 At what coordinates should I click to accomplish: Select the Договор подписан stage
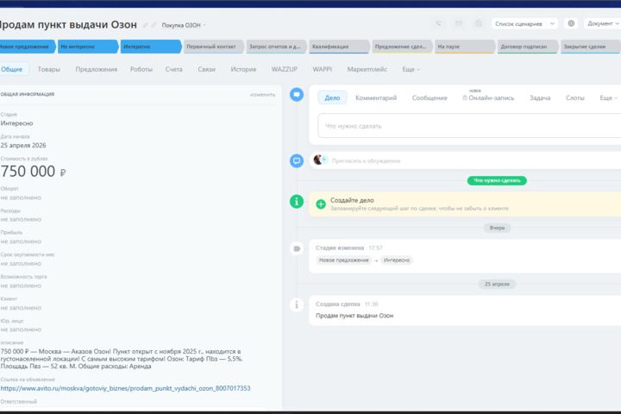click(528, 47)
